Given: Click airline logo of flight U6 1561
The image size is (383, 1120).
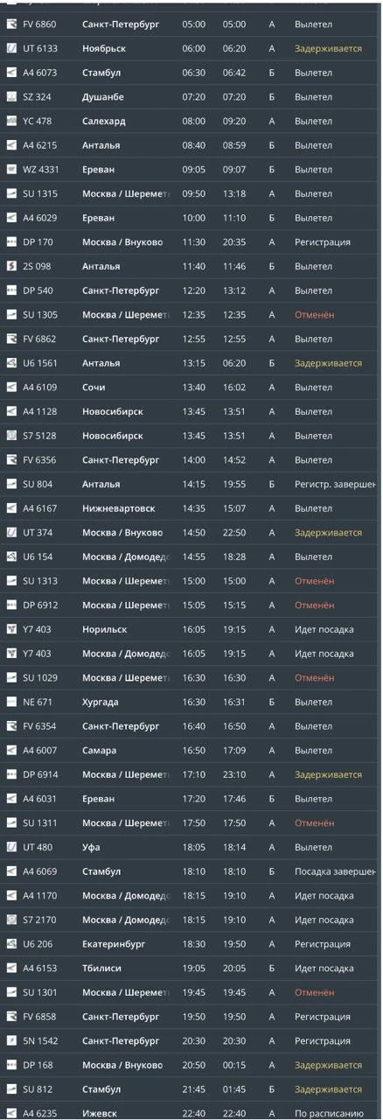Looking at the screenshot, I should tap(11, 363).
